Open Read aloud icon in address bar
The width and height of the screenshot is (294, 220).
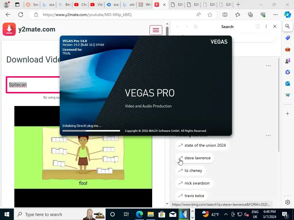pos(198,15)
